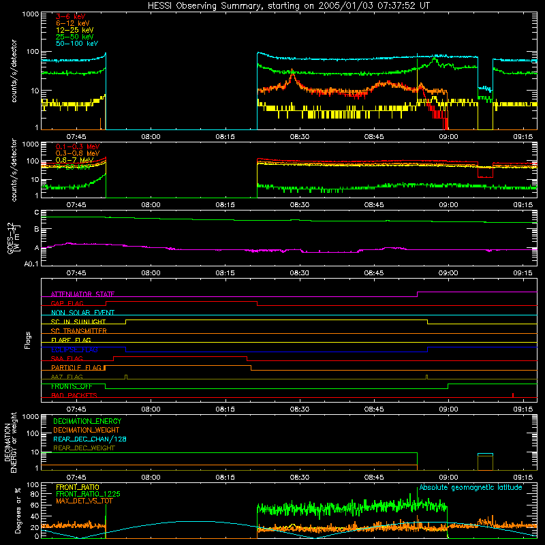This screenshot has height=545, width=545.
Task: Click the '0.1-0.3 MeV' legend label
Action: [x=78, y=146]
